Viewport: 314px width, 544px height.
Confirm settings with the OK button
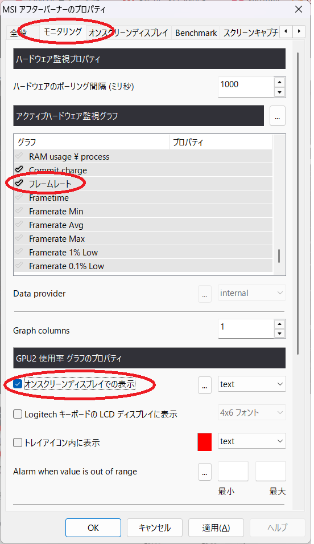pos(93,527)
